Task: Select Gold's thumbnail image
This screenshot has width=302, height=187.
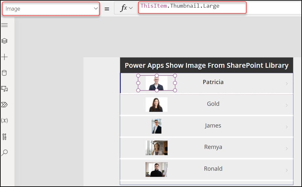Action: click(156, 105)
